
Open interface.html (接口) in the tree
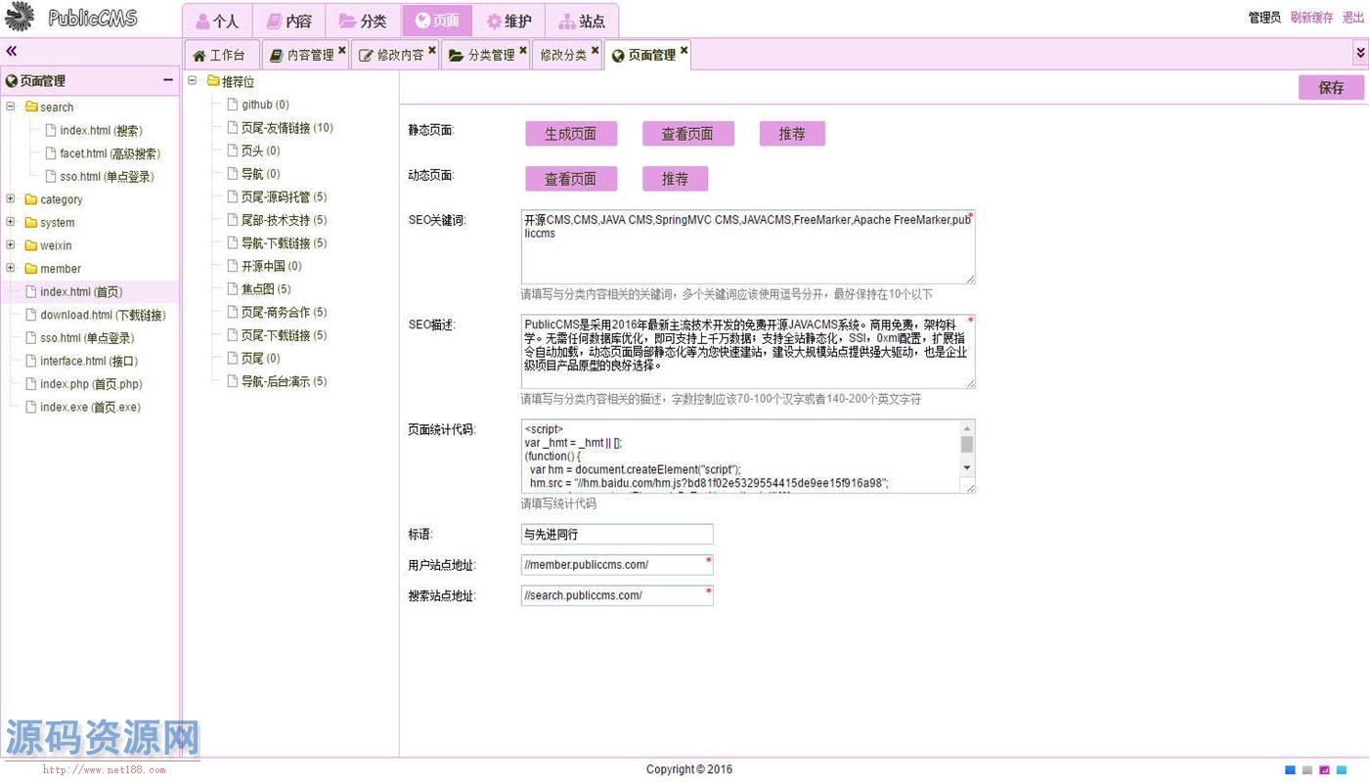click(89, 361)
